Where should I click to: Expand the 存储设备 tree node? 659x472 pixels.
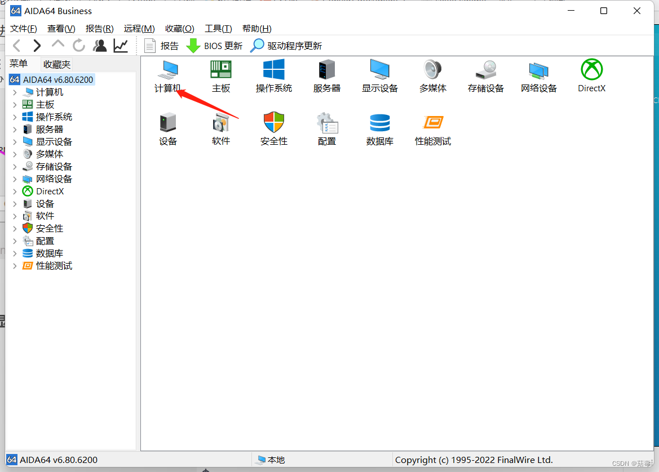(x=15, y=167)
